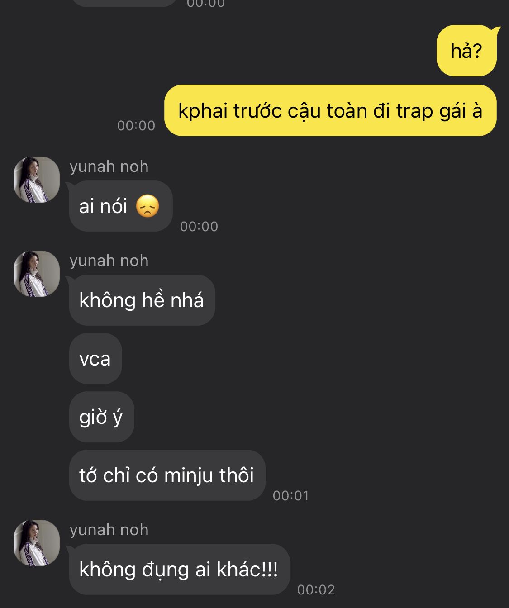Tap the "ai nói" message bubble
The image size is (509, 608).
121,206
